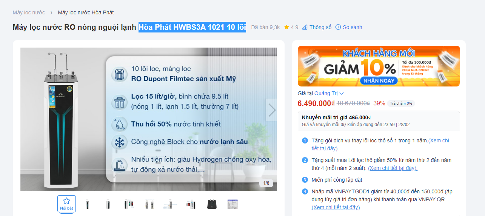Click the GIẢM 10% new customer banner
This screenshot has height=216, width=485.
379,66
